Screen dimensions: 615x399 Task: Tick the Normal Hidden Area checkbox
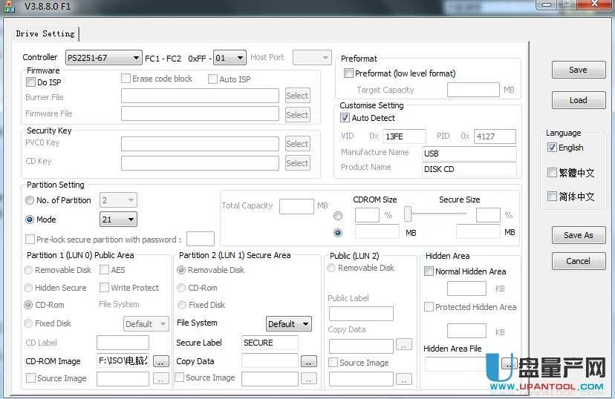click(429, 271)
